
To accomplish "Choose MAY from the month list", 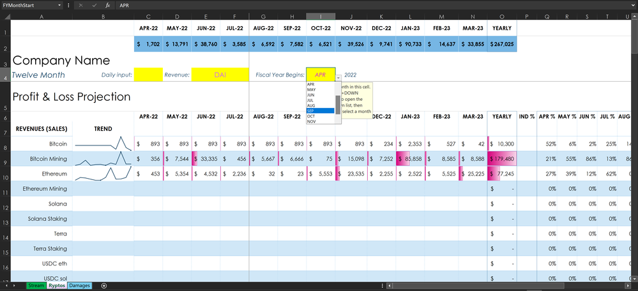I will coord(320,89).
